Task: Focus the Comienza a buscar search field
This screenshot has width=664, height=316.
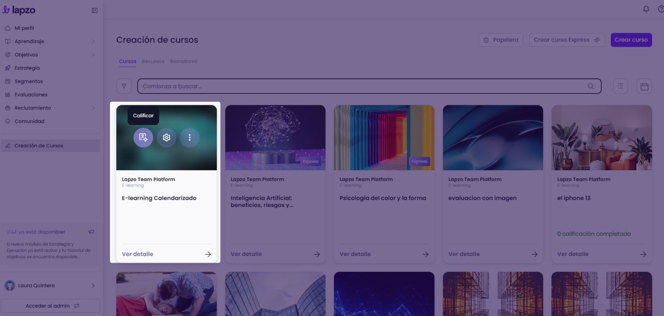Action: click(x=369, y=86)
